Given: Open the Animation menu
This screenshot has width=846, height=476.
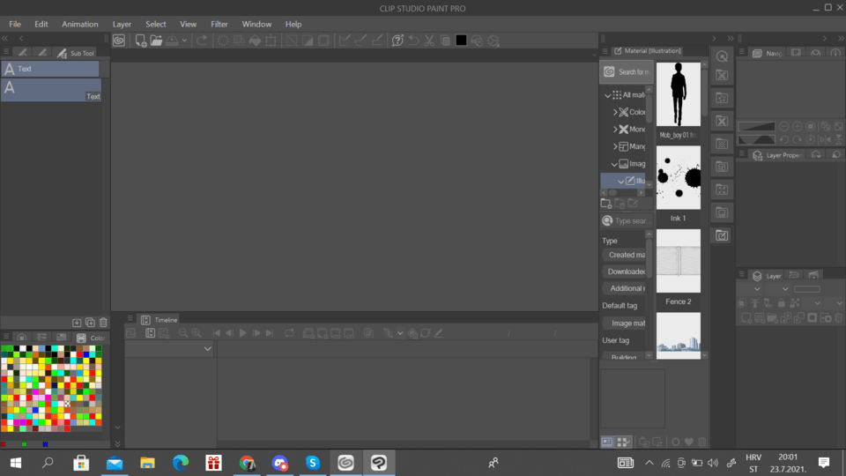Looking at the screenshot, I should [80, 25].
